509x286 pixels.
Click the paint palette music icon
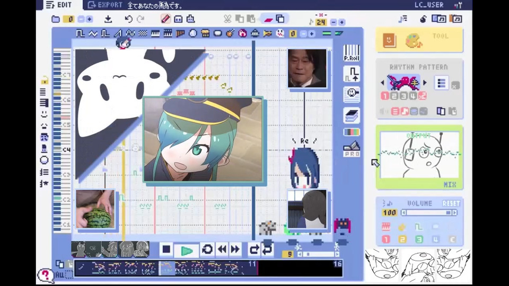414,41
